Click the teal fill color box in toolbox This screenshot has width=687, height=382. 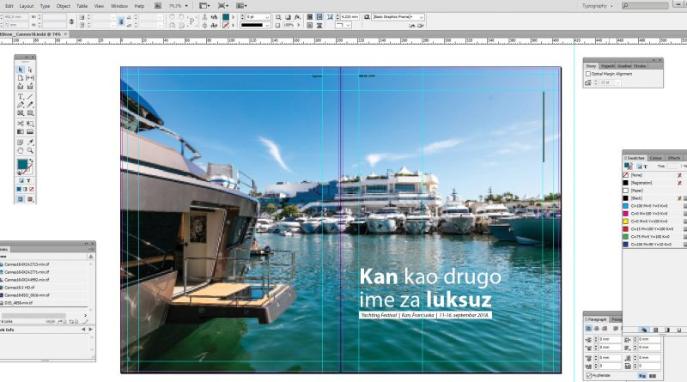(x=22, y=164)
